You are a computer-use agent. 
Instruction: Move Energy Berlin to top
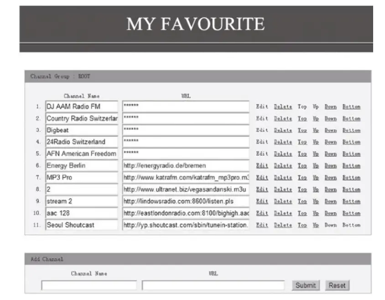click(302, 166)
